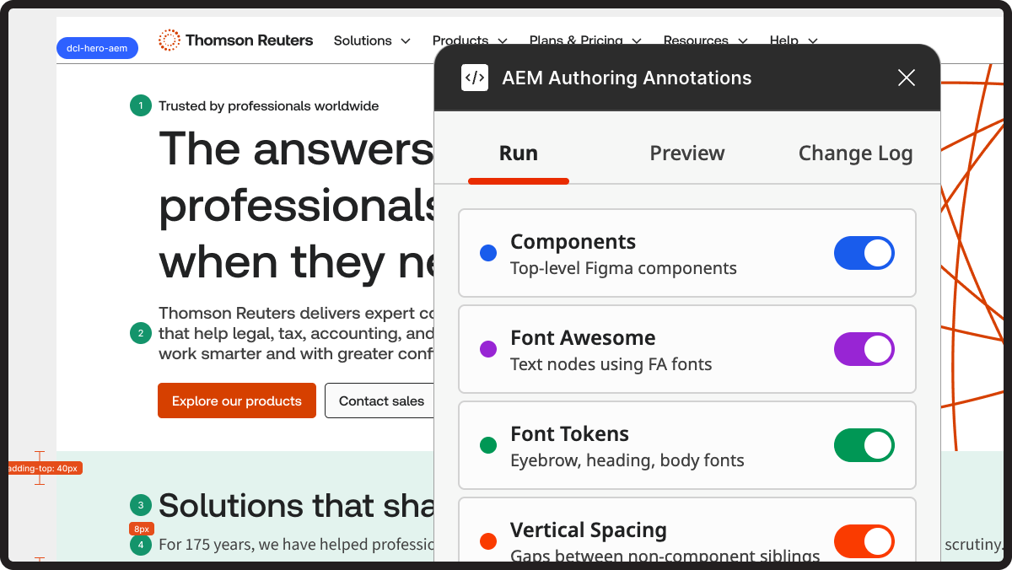1012x570 pixels.
Task: Open the Help dropdown
Action: coord(794,40)
